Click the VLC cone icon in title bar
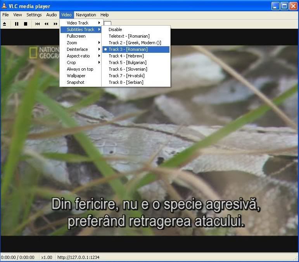 pyautogui.click(x=4, y=6)
